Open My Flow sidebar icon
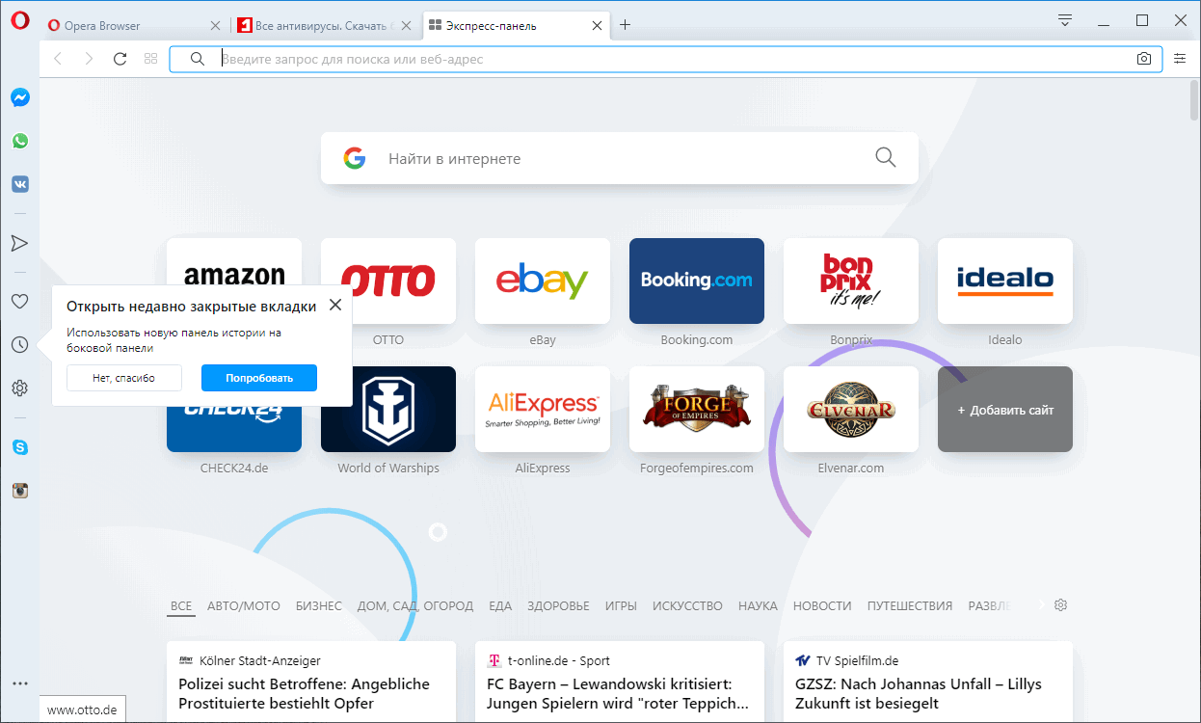This screenshot has width=1201, height=723. click(19, 243)
